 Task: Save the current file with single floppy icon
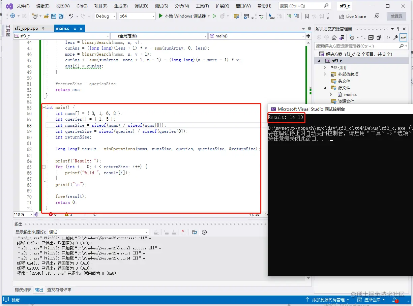(x=54, y=16)
